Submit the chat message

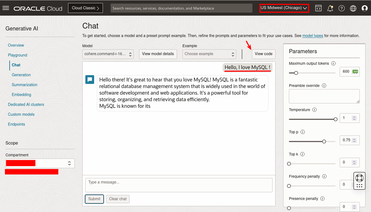[94, 199]
